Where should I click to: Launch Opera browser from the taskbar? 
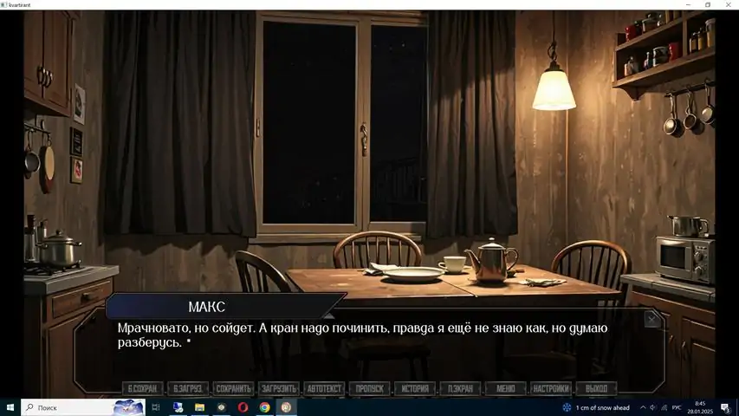[243, 407]
